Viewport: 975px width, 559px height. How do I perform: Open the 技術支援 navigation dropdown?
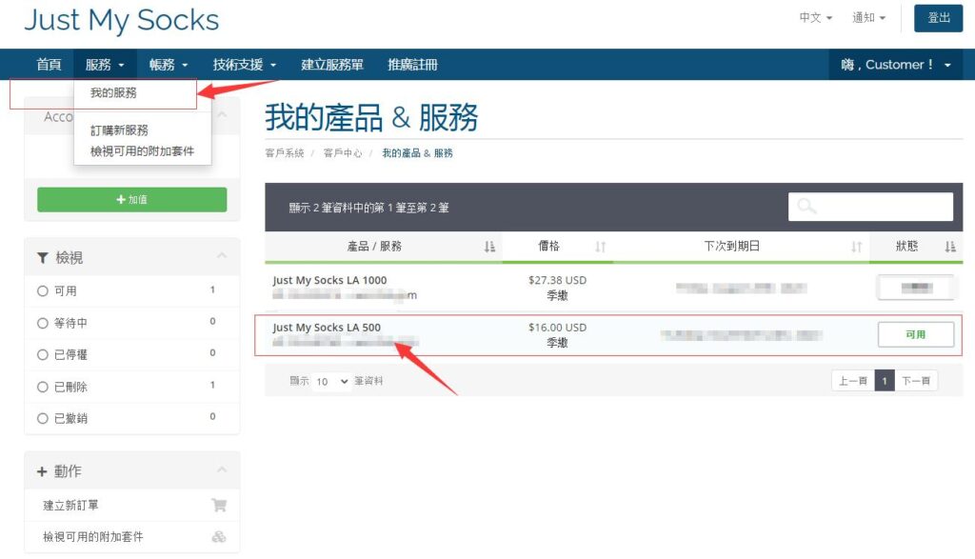point(245,64)
